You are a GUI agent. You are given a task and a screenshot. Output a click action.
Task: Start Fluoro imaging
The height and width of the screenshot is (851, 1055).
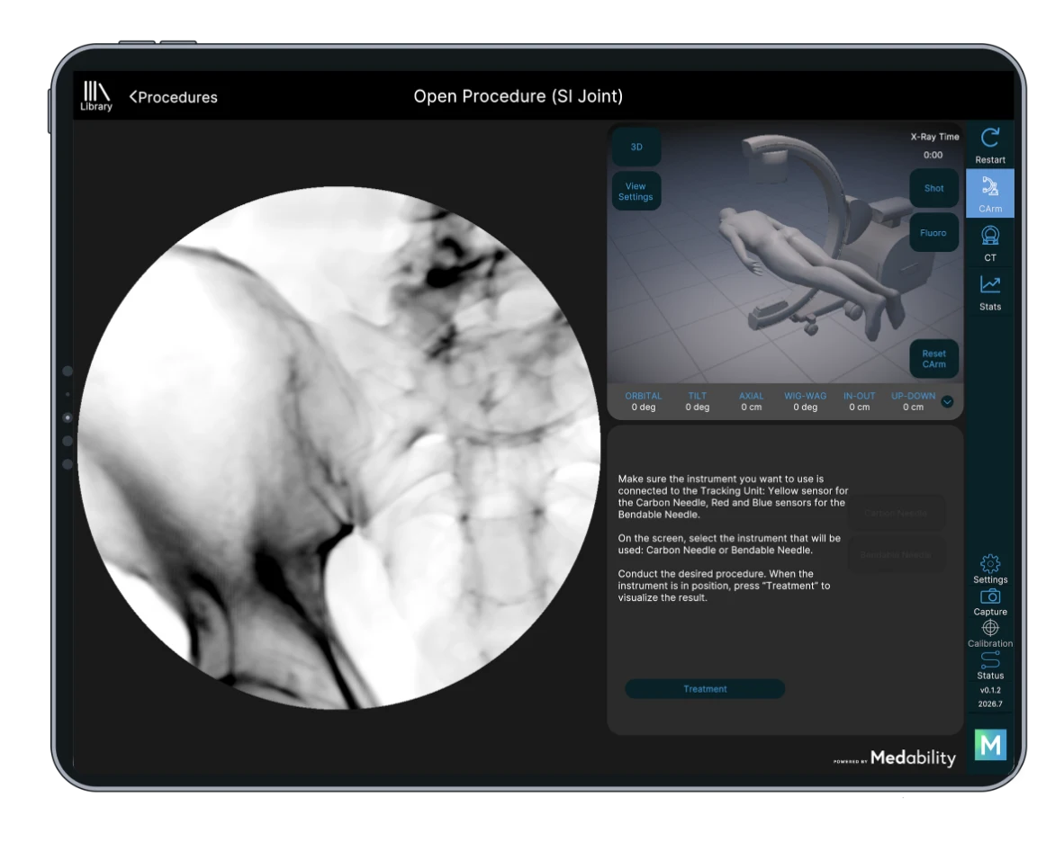(933, 233)
